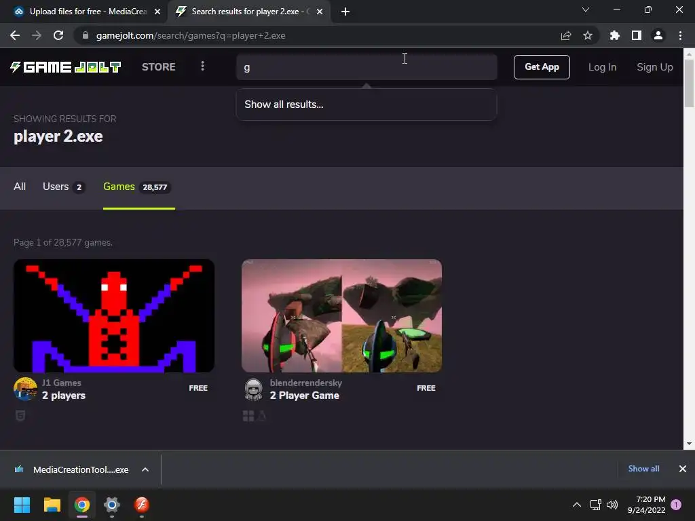695x521 pixels.
Task: Close the Search results tab
Action: (x=320, y=12)
